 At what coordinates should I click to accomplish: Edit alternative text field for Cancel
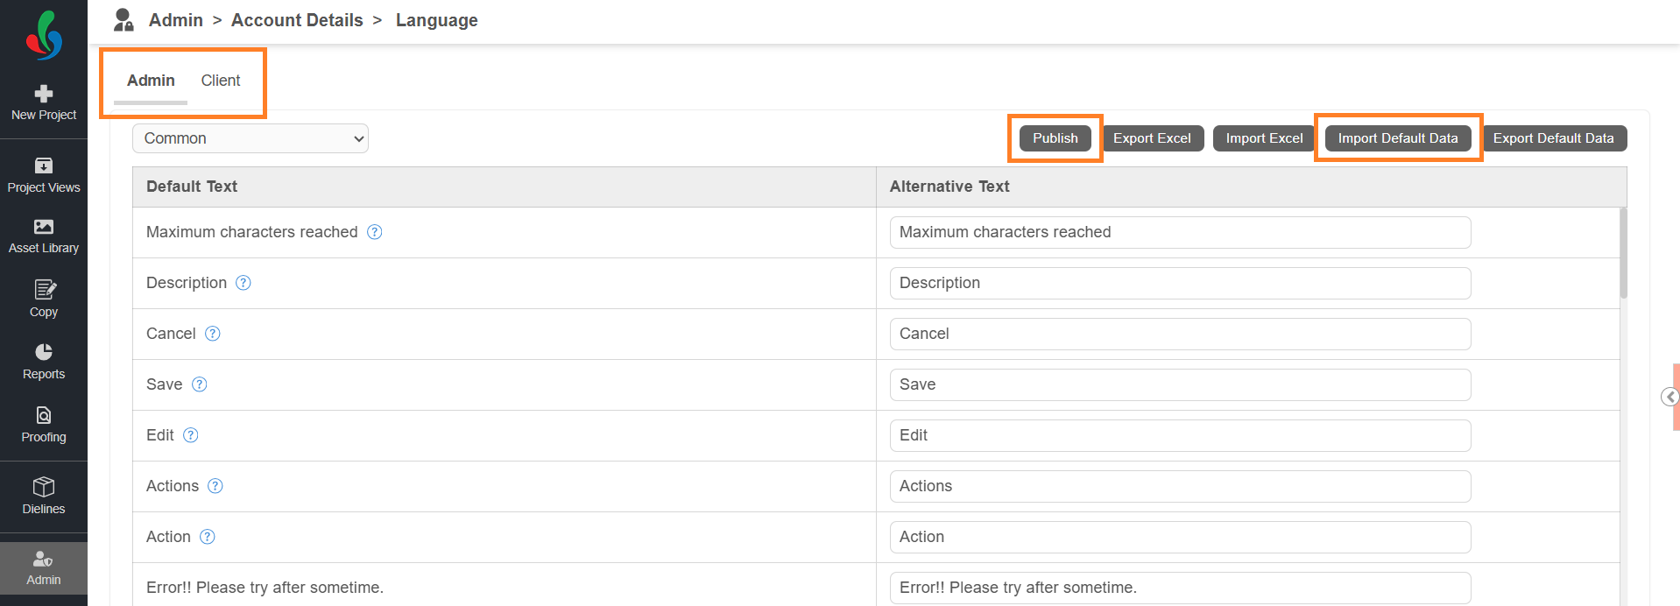point(1180,334)
